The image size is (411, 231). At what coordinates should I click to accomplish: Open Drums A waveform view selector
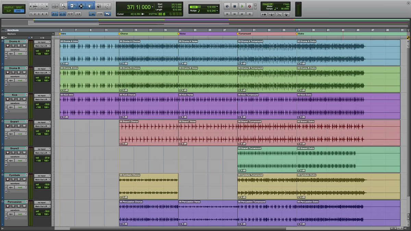tap(15, 50)
